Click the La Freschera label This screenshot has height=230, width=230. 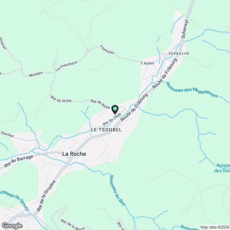point(66,66)
